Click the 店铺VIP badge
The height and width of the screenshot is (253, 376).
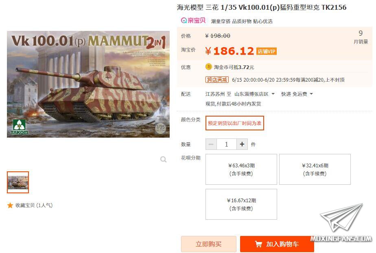[x=267, y=51]
